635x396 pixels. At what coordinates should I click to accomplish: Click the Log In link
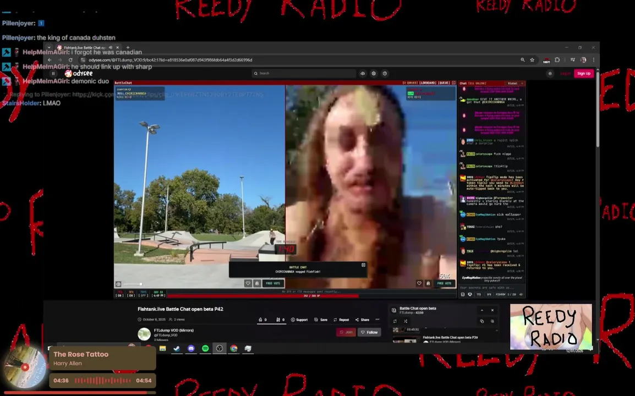click(565, 73)
